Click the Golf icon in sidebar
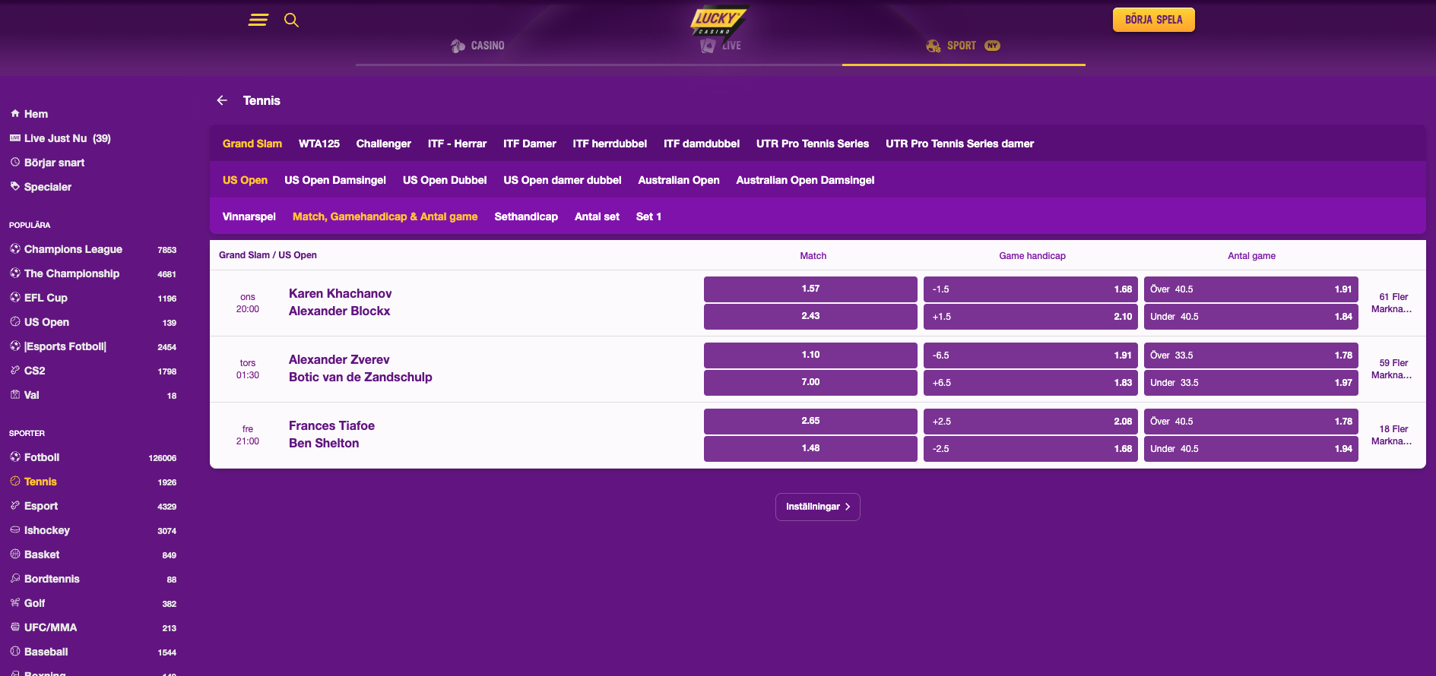The image size is (1436, 676). click(x=15, y=603)
